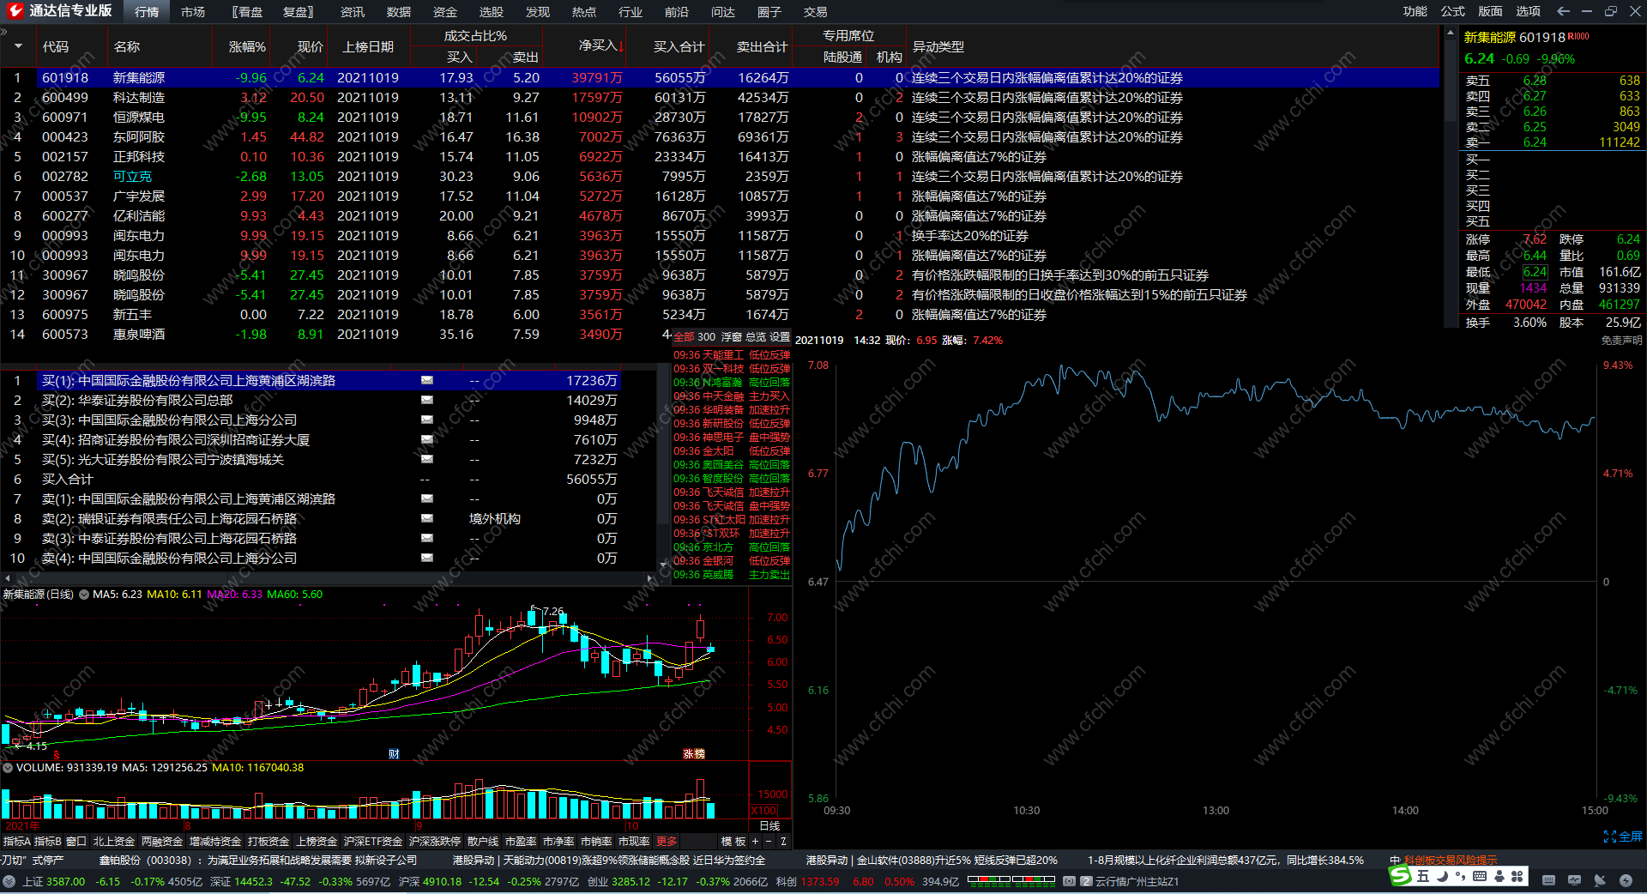Toggle the gear icon beside 新集能源(日线)
This screenshot has height=894, width=1647.
pyautogui.click(x=84, y=594)
